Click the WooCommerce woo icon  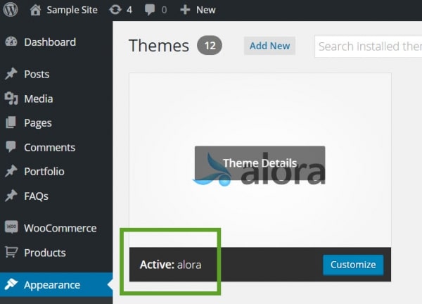coord(11,227)
